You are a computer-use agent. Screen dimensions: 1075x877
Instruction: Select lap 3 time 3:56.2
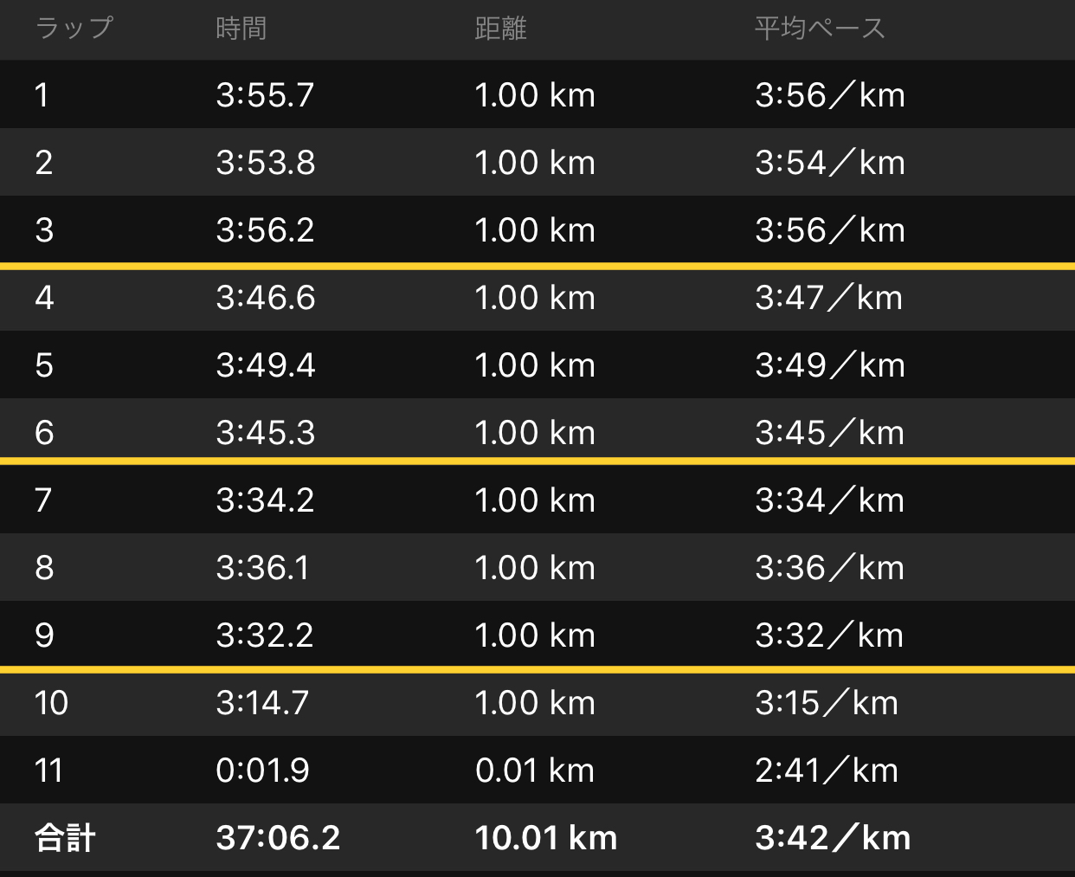[x=266, y=230]
